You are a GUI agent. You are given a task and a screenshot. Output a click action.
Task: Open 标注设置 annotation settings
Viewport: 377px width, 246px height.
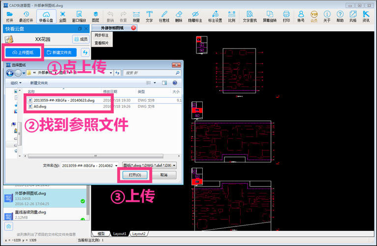(215, 17)
